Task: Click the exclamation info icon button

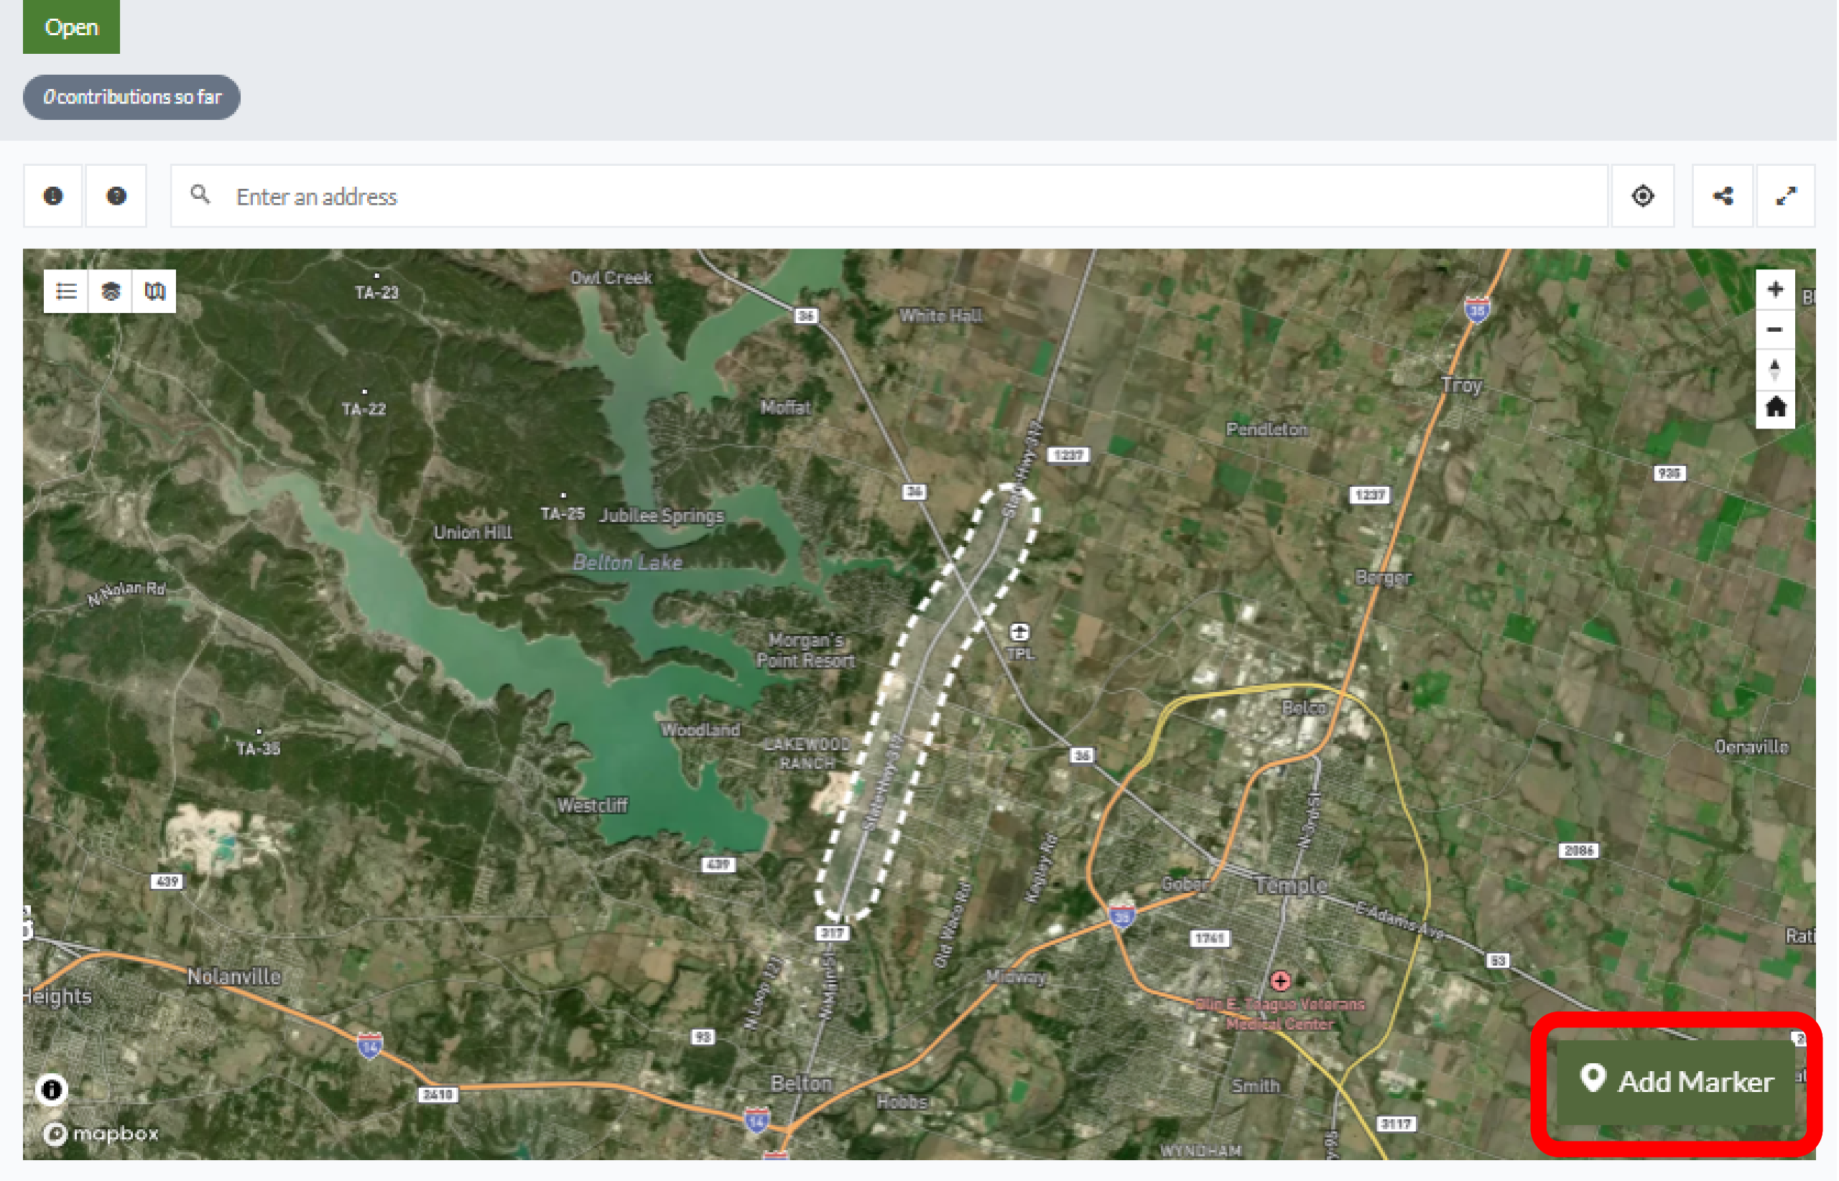Action: tap(53, 196)
